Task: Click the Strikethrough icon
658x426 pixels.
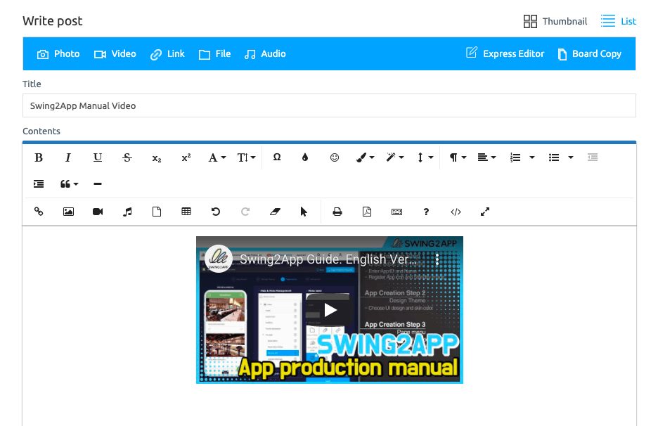Action: [127, 157]
